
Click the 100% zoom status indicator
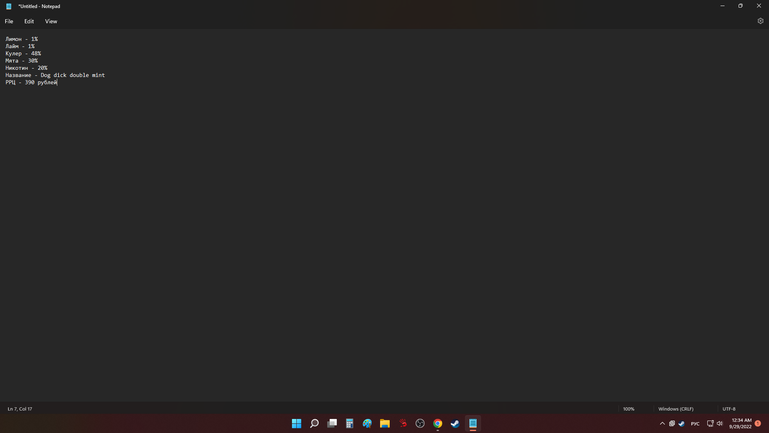point(628,409)
